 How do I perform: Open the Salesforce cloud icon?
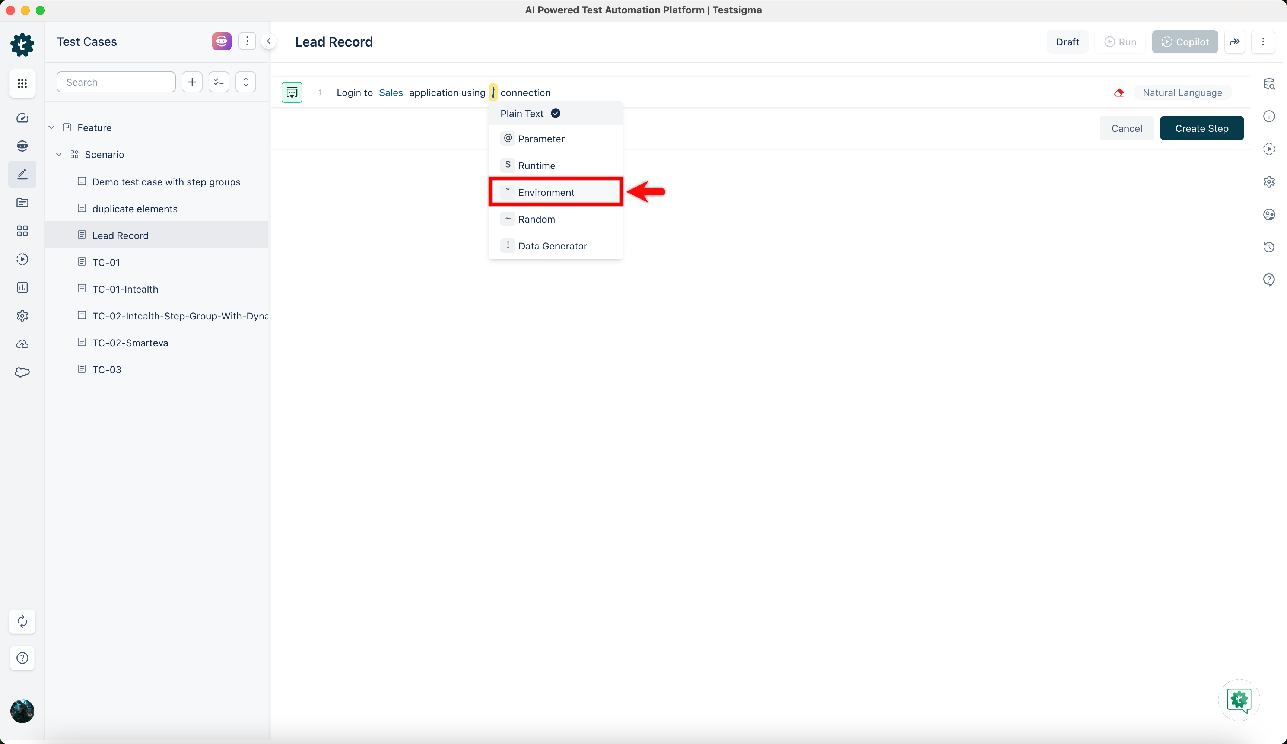tap(22, 372)
